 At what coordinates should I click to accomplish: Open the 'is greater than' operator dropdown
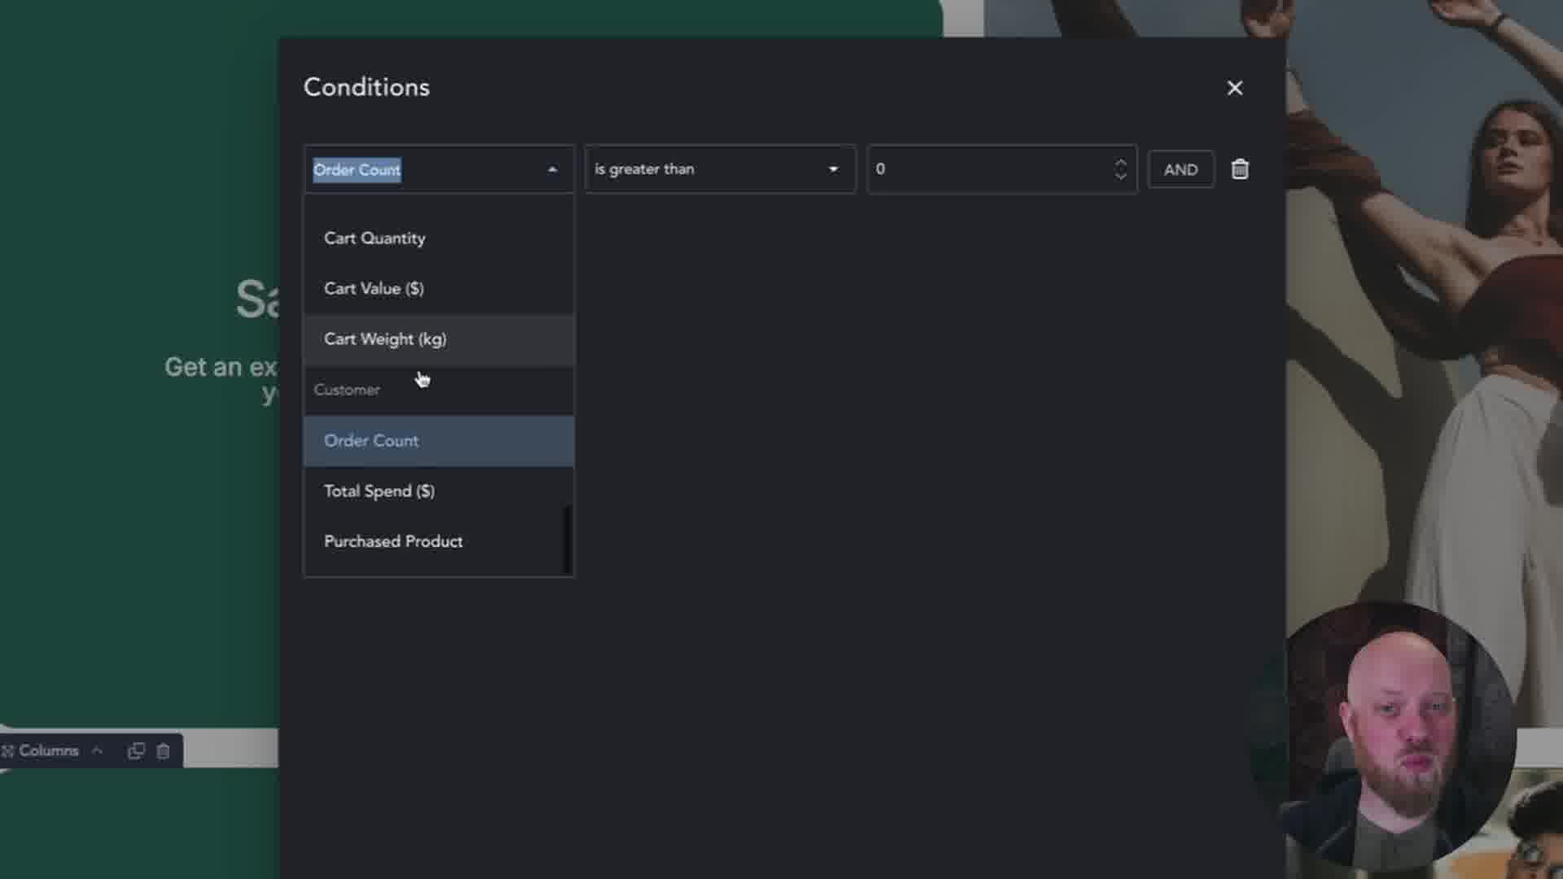[720, 169]
